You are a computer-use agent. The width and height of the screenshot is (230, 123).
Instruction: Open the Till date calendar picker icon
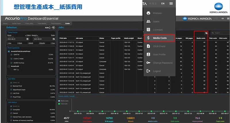(x=54, y=39)
